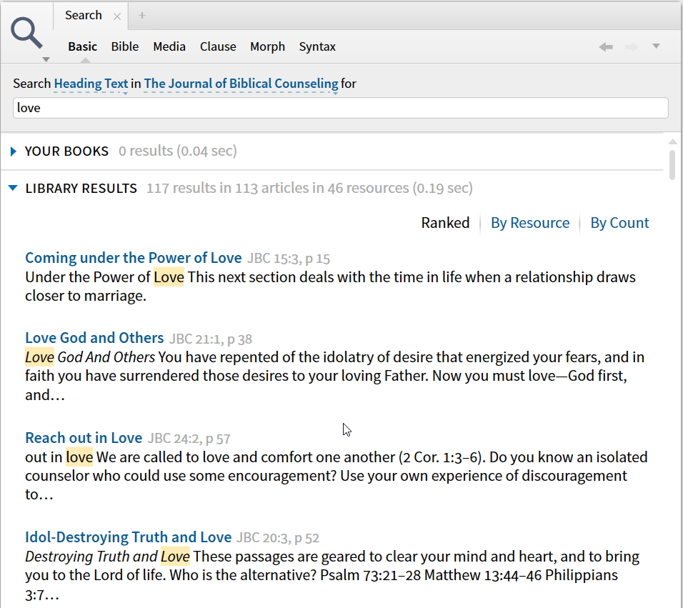This screenshot has height=608, width=683.
Task: Sort results By Count
Action: [x=619, y=223]
